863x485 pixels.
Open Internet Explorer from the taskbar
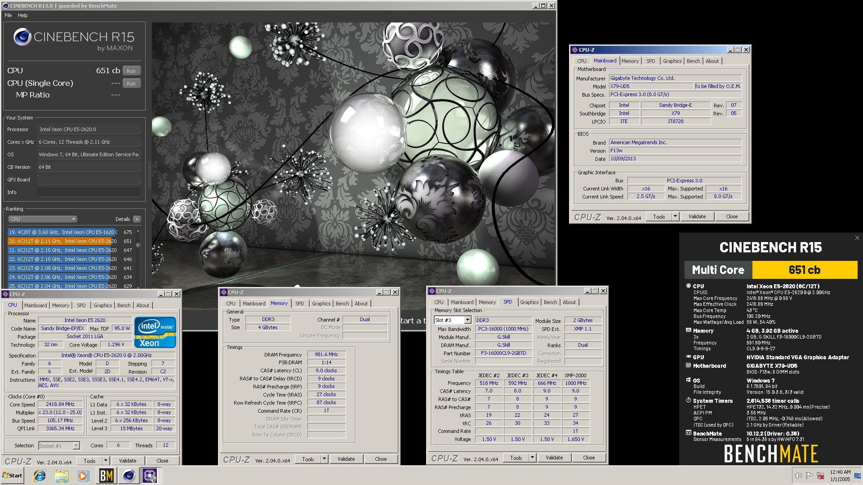[40, 476]
